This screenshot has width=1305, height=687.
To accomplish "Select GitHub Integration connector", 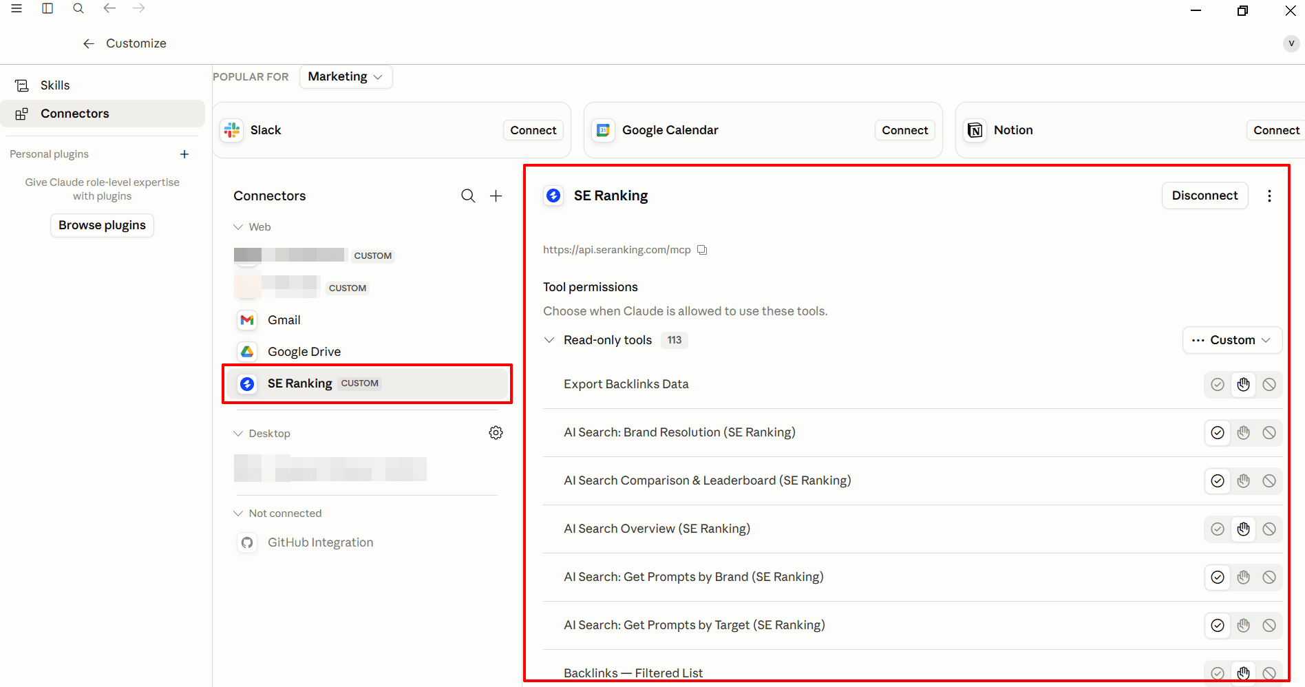I will pos(366,542).
